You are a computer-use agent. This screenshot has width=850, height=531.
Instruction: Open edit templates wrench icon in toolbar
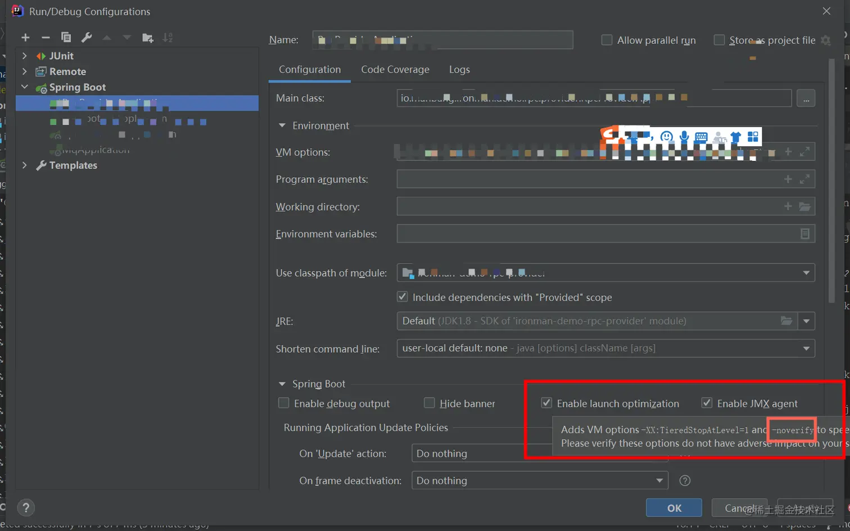click(87, 38)
